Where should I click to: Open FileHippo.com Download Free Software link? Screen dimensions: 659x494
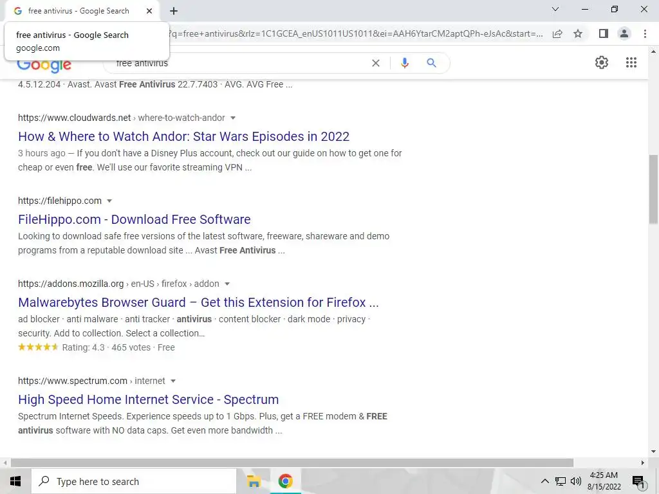pos(134,219)
